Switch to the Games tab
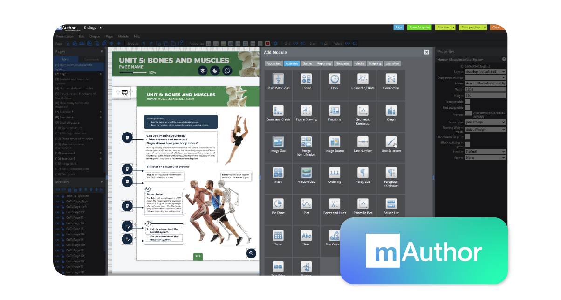This screenshot has width=561, height=300. tap(308, 63)
